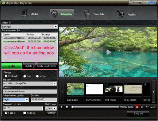Expand the Videos list dropdown
This screenshot has width=158, height=121.
pos(56,27)
